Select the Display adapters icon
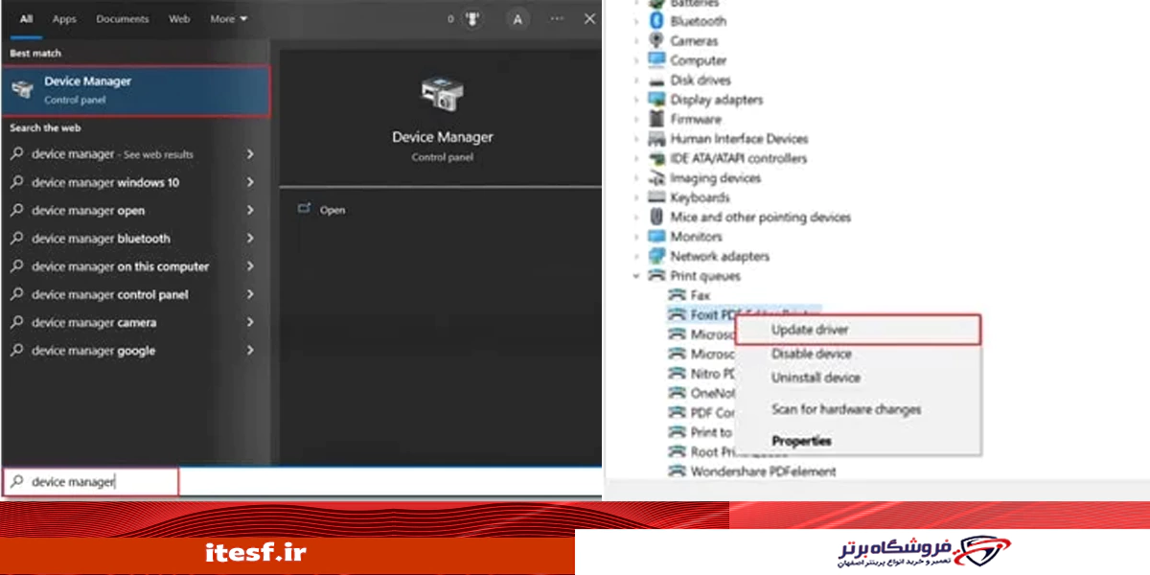The height and width of the screenshot is (575, 1150). 655,99
